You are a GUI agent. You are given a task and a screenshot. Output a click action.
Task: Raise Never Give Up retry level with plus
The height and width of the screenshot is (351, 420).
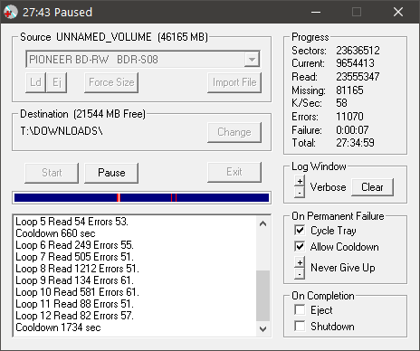300,262
